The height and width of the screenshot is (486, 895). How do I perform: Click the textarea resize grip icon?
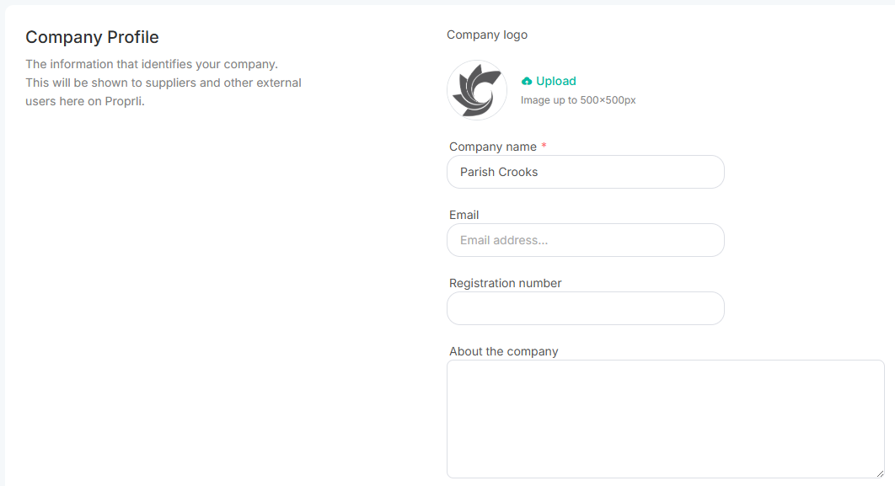click(880, 473)
